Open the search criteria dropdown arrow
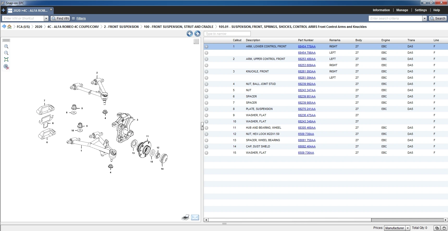448x231 pixels. click(425, 18)
